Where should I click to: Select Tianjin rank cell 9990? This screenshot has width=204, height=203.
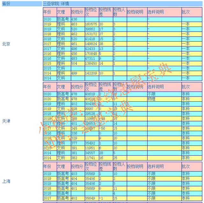(x=92, y=109)
